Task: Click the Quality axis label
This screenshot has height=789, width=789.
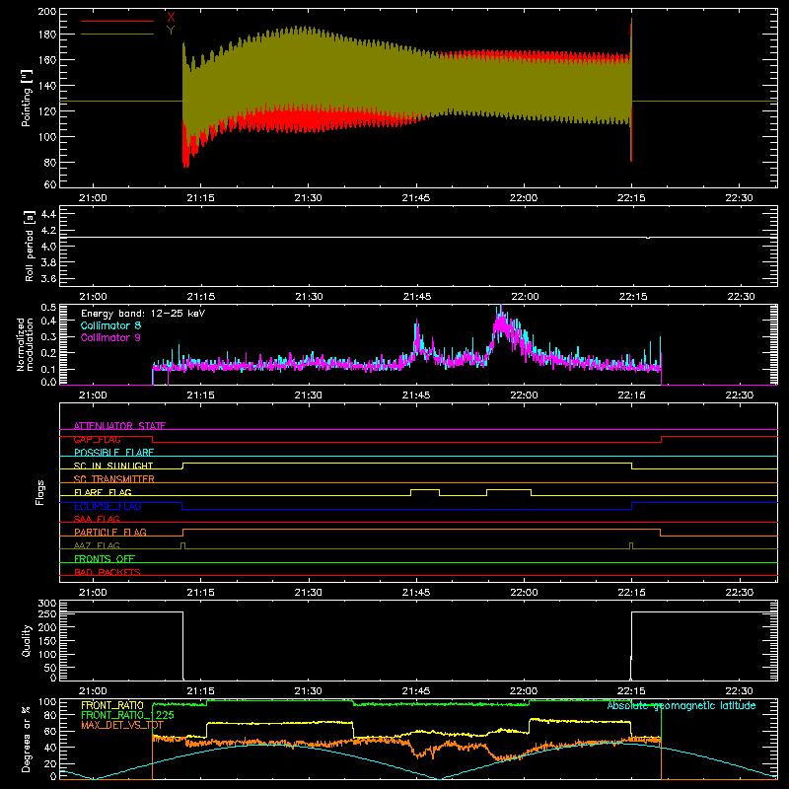Action: pyautogui.click(x=27, y=640)
